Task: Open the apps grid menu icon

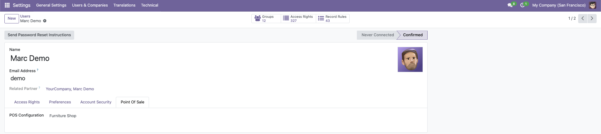Action: coord(7,5)
